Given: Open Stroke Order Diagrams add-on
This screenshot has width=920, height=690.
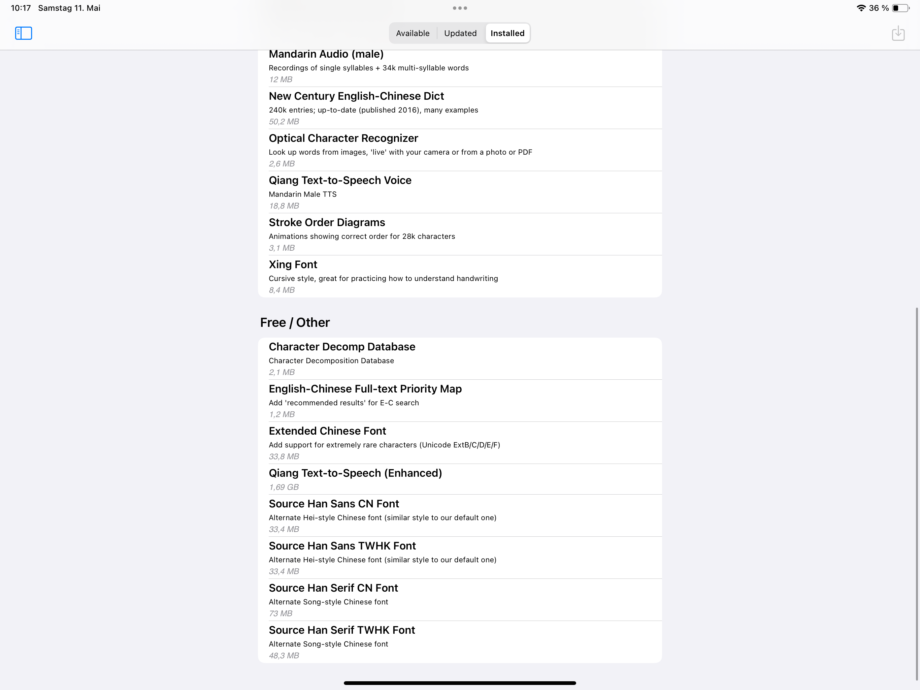Looking at the screenshot, I should click(x=460, y=234).
